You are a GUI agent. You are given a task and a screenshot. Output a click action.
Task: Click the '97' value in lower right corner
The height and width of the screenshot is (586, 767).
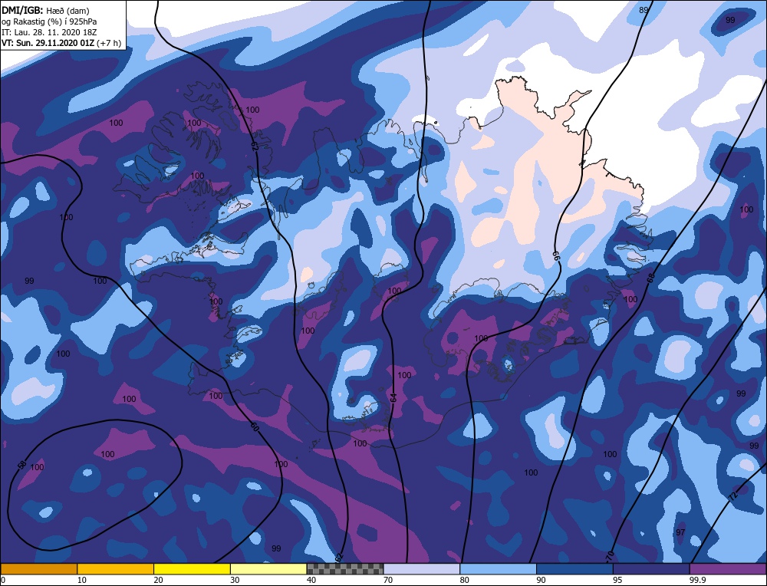tap(680, 532)
